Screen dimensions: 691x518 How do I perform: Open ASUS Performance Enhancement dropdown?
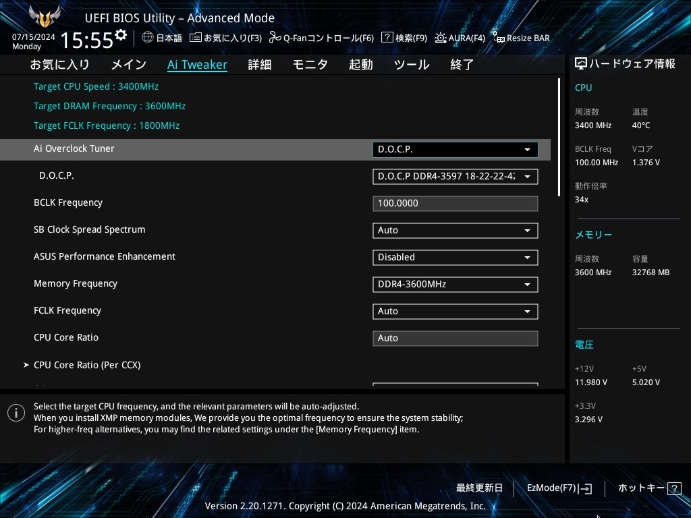click(455, 257)
